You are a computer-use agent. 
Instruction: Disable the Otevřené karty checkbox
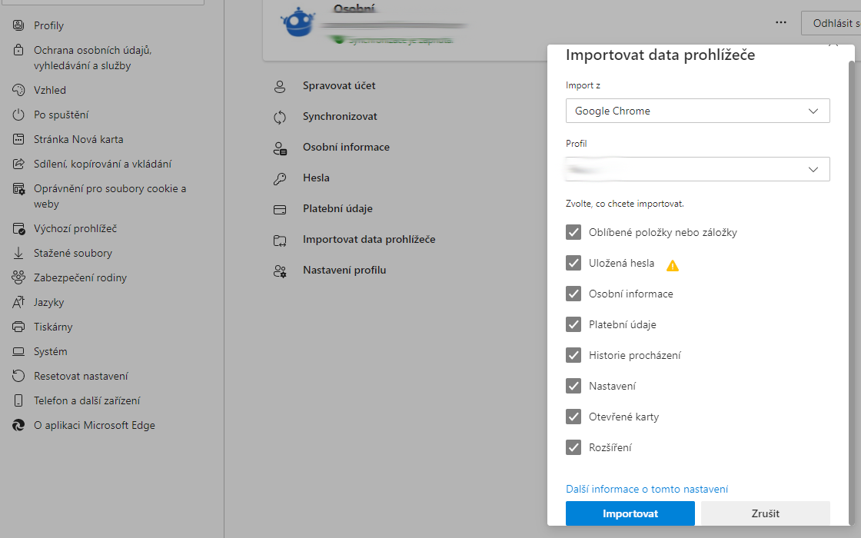coord(573,417)
